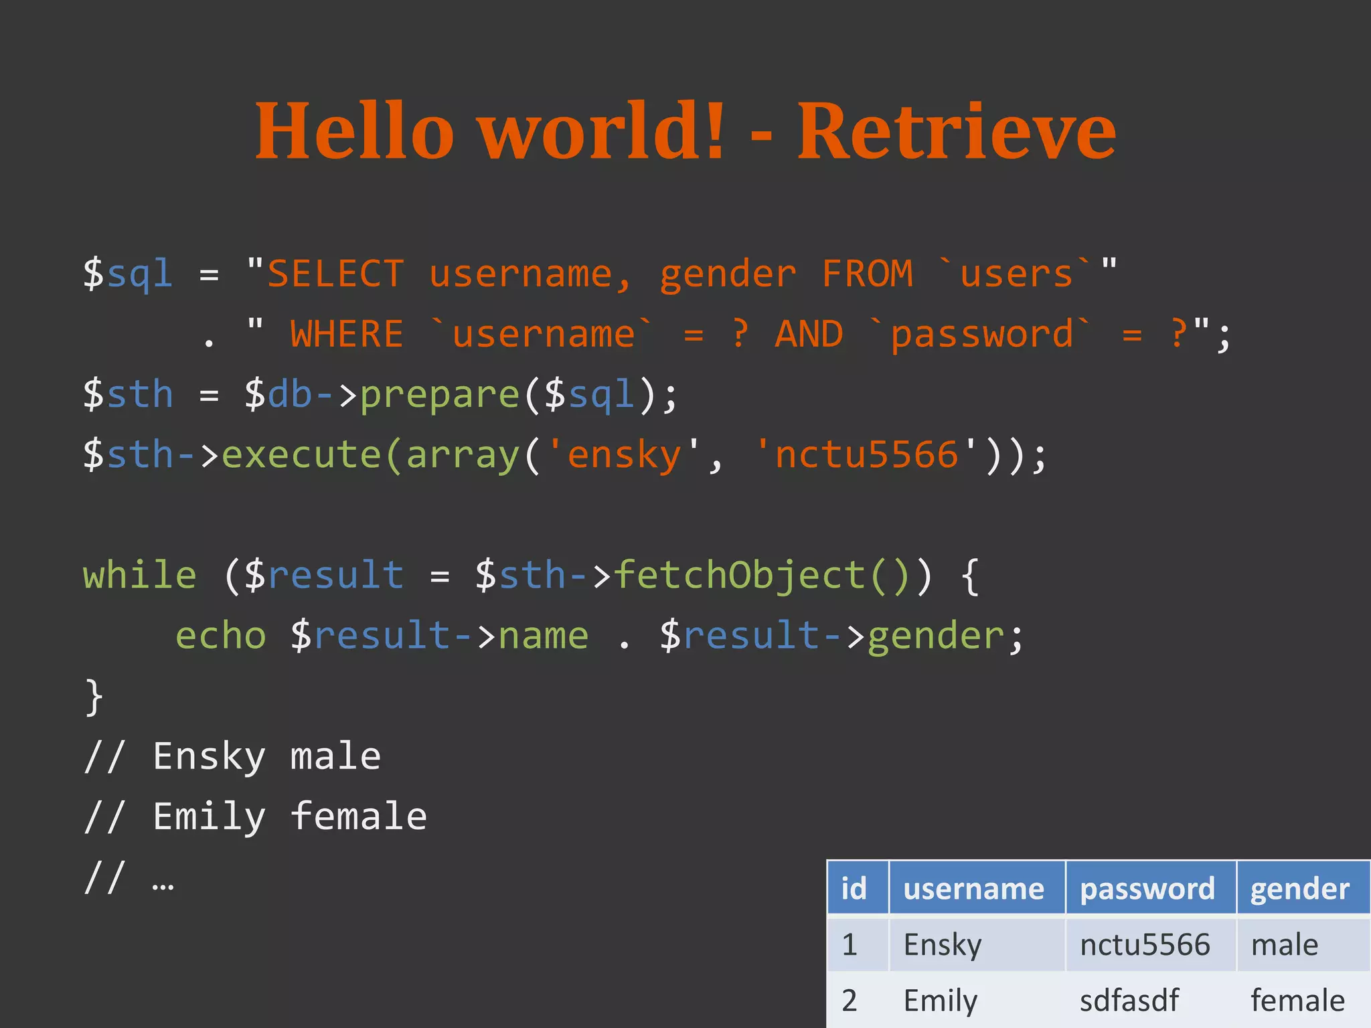Click table cell 'female'
The height and width of the screenshot is (1028, 1371).
pyautogui.click(x=1303, y=1000)
